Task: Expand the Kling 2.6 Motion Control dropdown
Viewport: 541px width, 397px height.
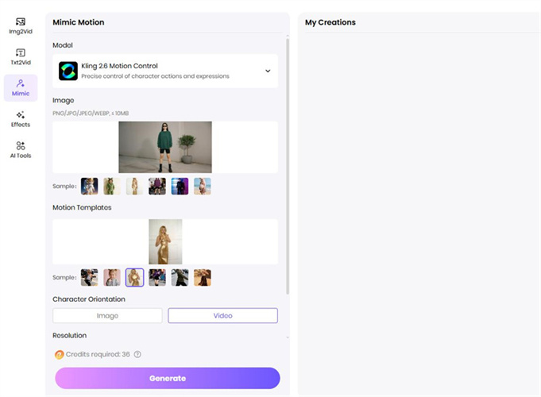Action: (x=165, y=71)
